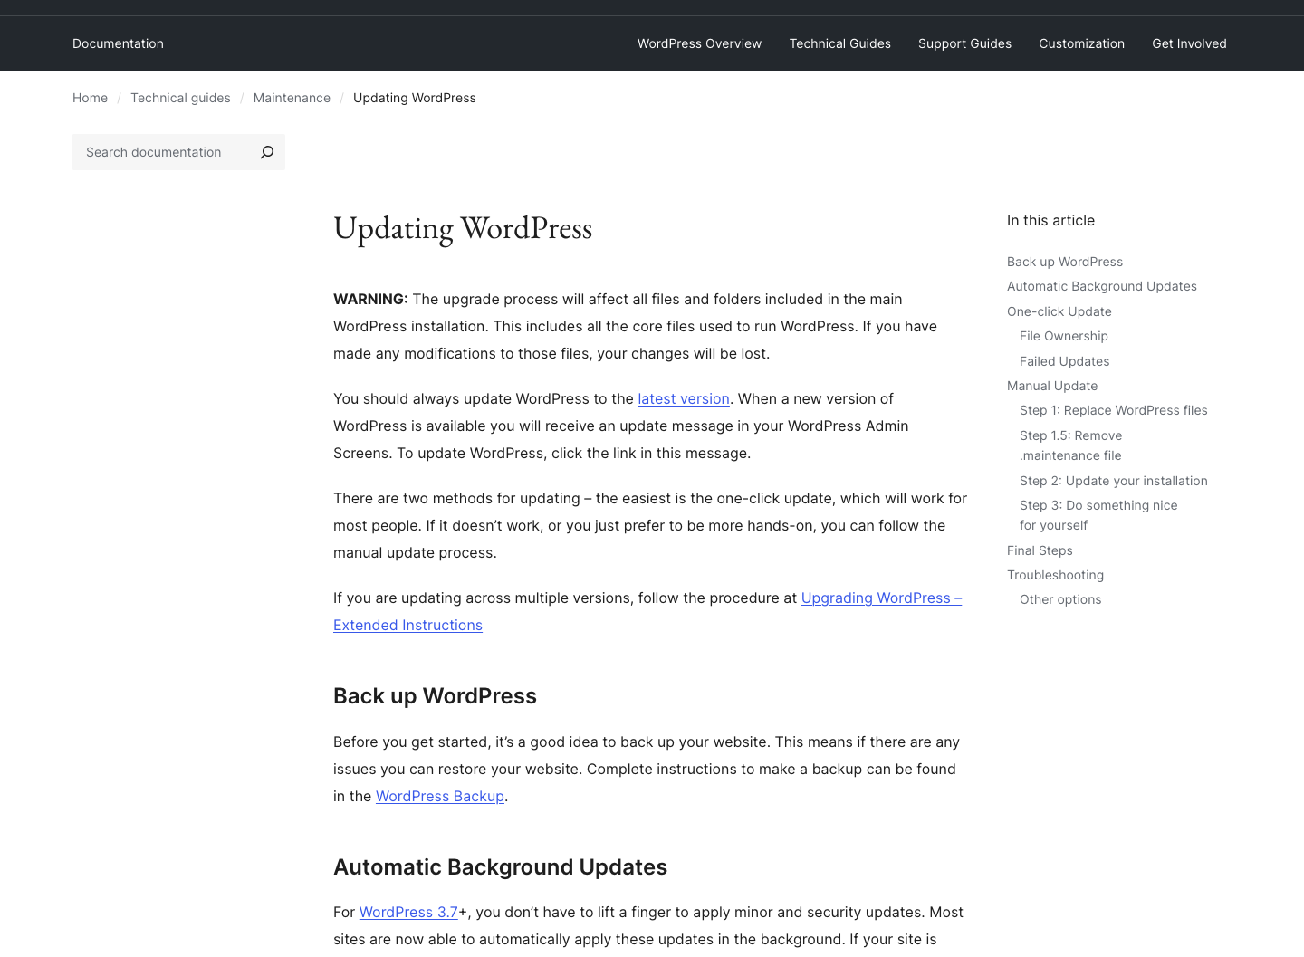Focus the Search documentation field
Viewport: 1304px width, 957px height.
(x=160, y=152)
